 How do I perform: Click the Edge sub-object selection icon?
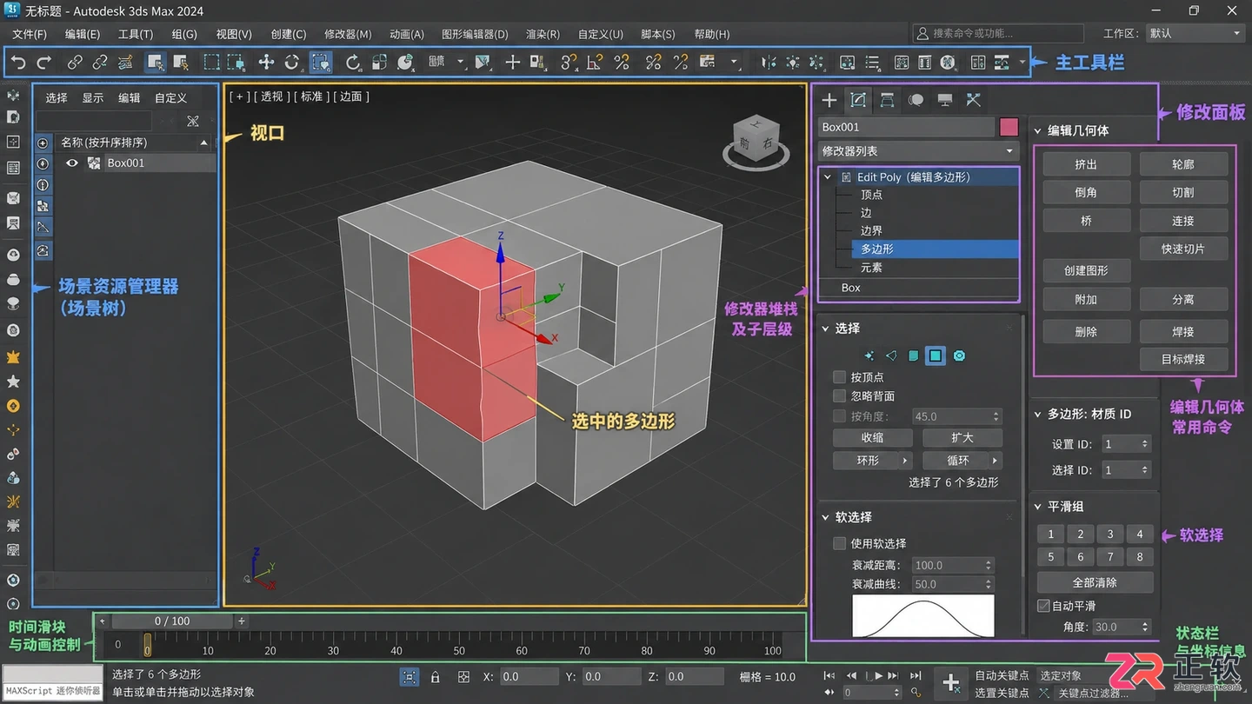coord(891,355)
